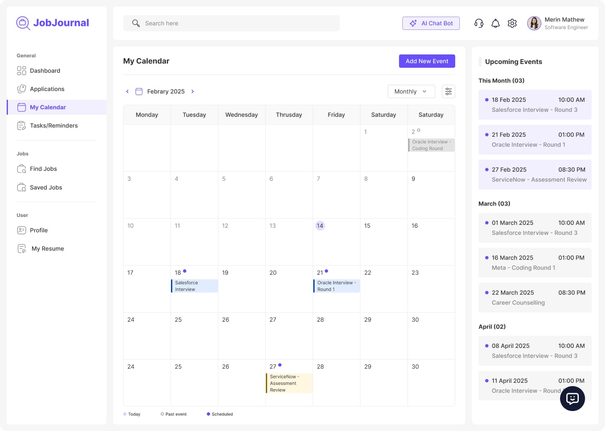This screenshot has width=605, height=431.
Task: Open Dashboard from the sidebar
Action: click(x=57, y=71)
